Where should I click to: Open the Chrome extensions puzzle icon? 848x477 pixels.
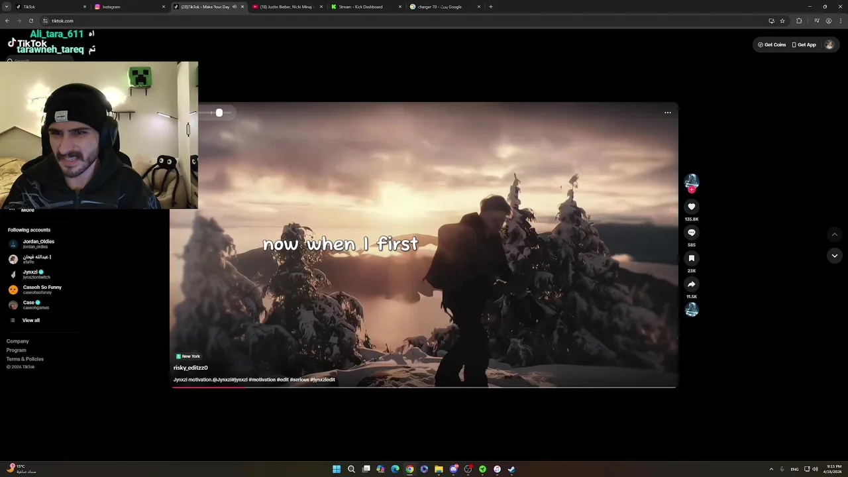pyautogui.click(x=799, y=21)
